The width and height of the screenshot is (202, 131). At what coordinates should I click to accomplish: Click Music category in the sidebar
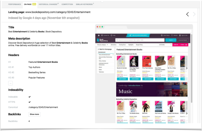[100, 67]
